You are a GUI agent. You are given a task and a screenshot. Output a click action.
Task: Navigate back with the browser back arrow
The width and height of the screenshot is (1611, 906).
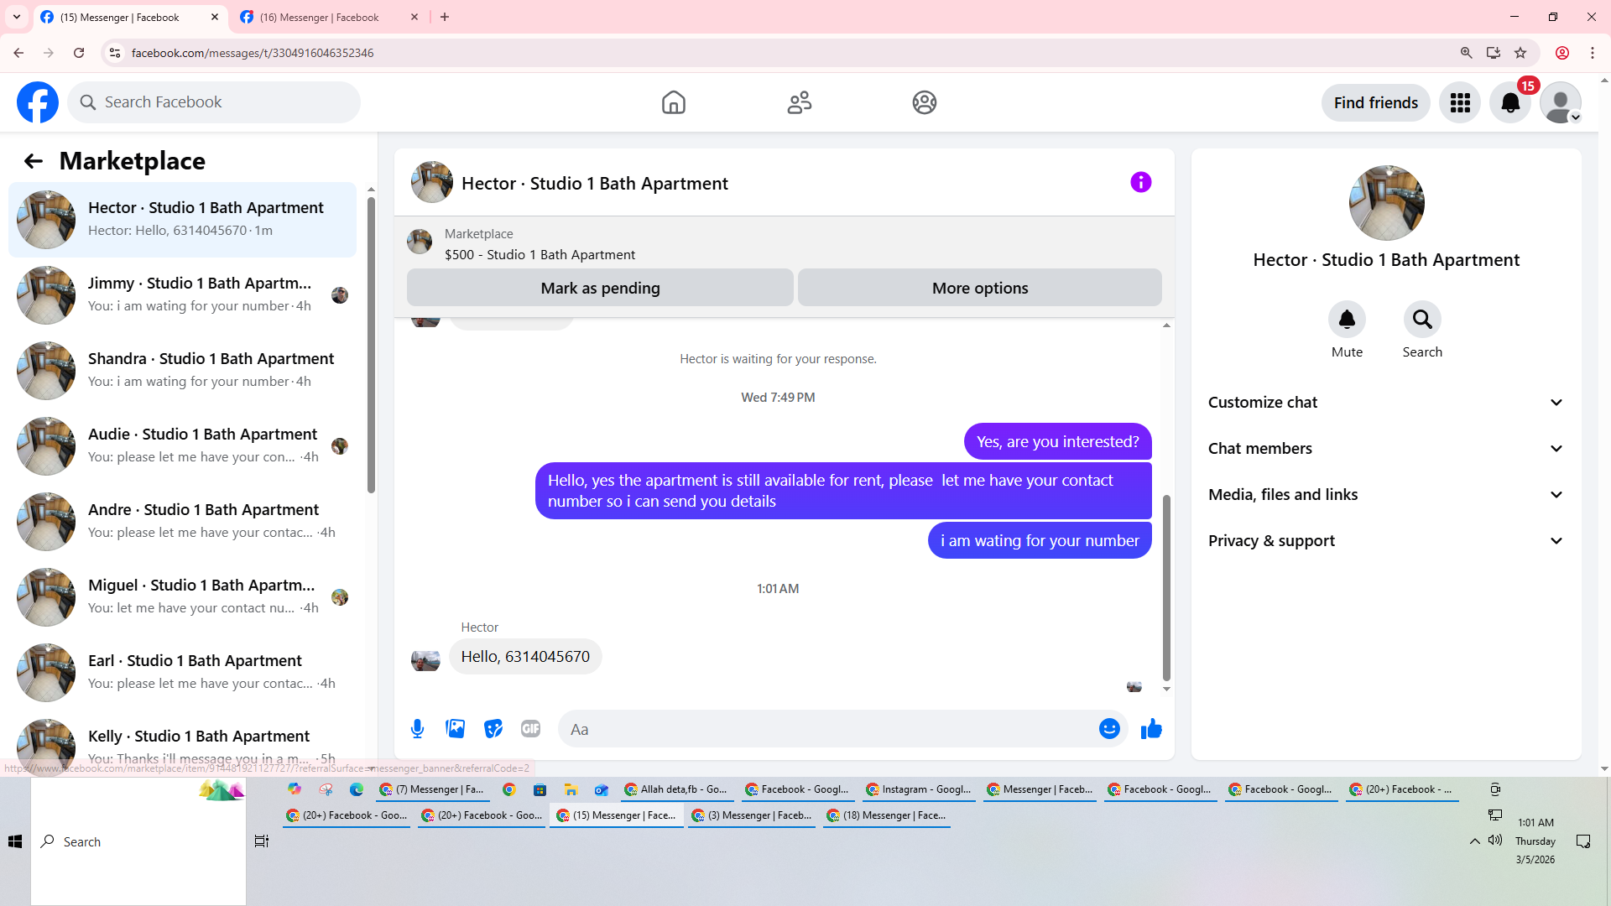tap(18, 53)
